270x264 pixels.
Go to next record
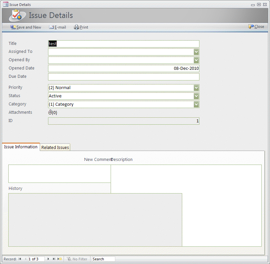48,259
